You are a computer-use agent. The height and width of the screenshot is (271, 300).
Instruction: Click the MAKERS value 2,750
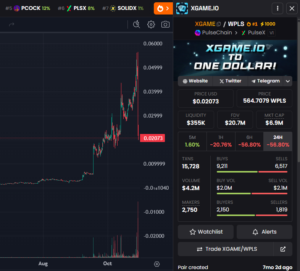(190, 210)
